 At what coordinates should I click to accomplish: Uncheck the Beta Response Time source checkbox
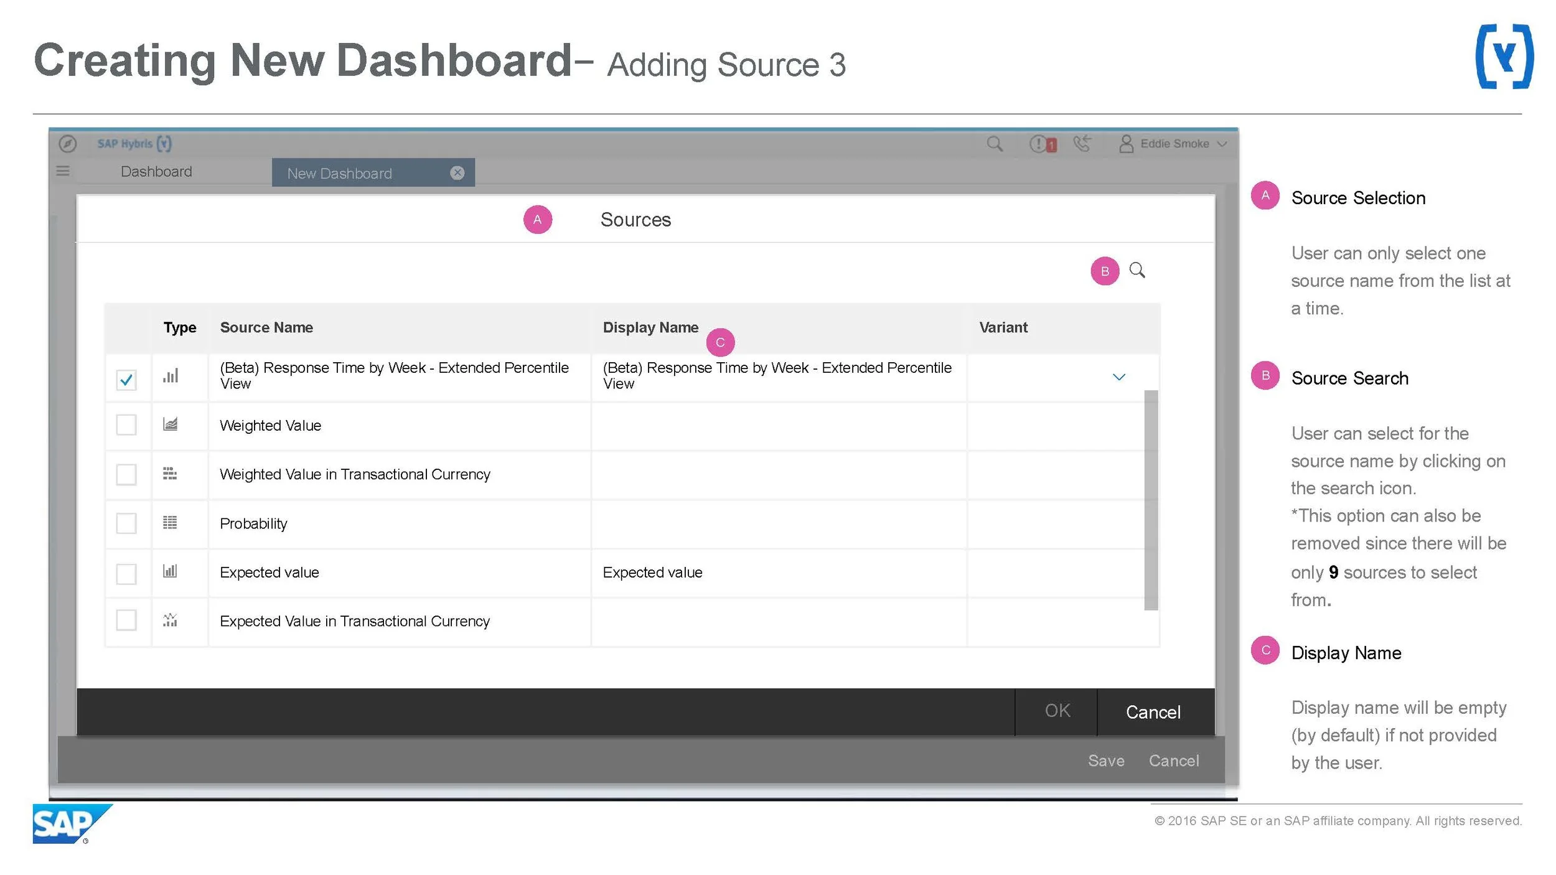(126, 380)
